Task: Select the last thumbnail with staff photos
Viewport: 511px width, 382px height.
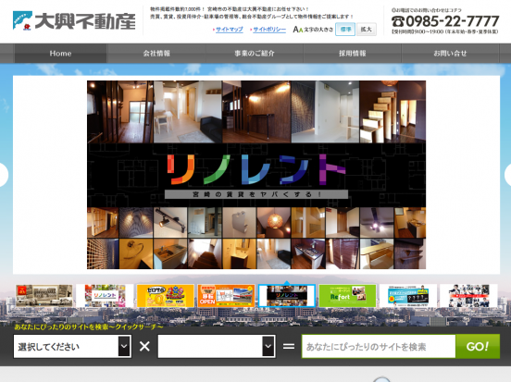Action: [x=468, y=296]
